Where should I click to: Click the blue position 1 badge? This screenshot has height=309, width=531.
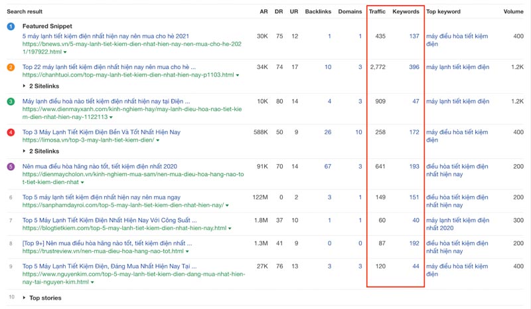[11, 27]
